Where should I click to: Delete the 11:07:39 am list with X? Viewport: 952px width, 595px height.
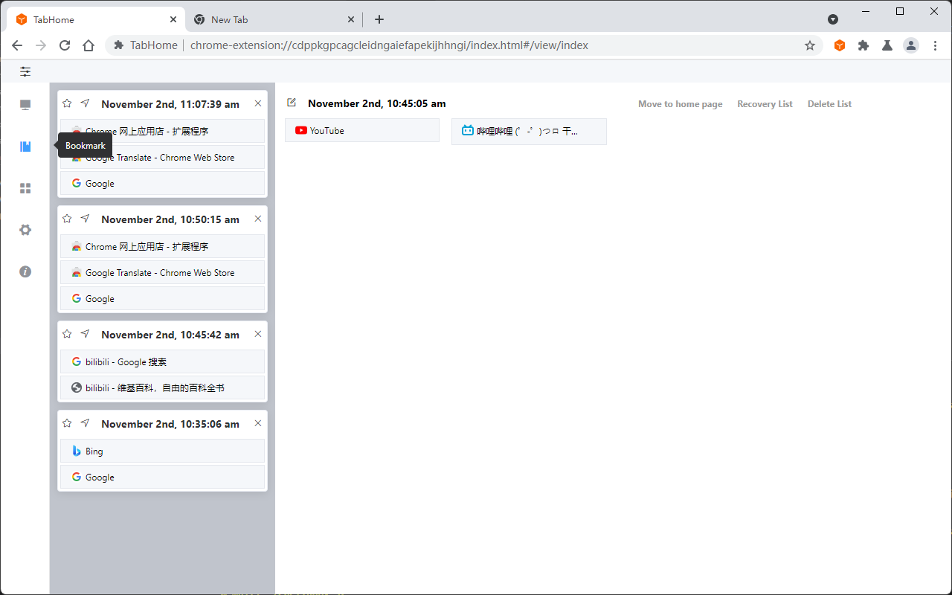[258, 103]
